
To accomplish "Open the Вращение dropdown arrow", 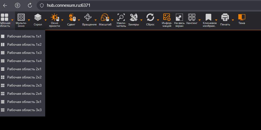I will [x=95, y=20].
